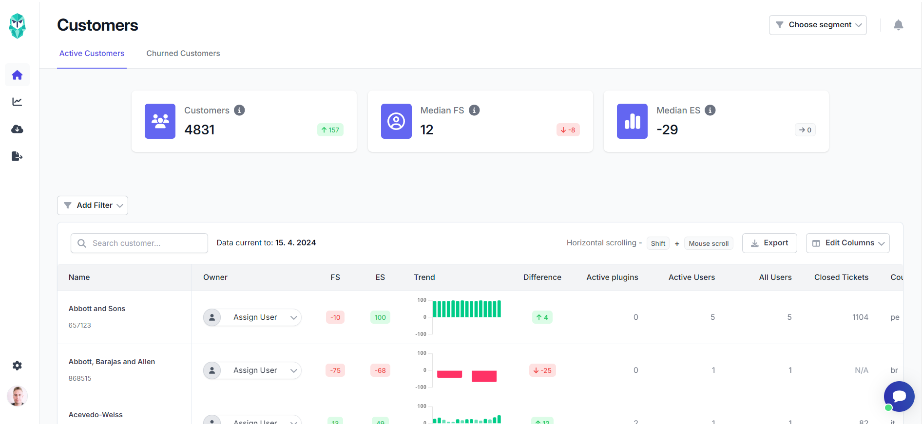
Task: Open the user profile avatar
Action: click(x=17, y=396)
